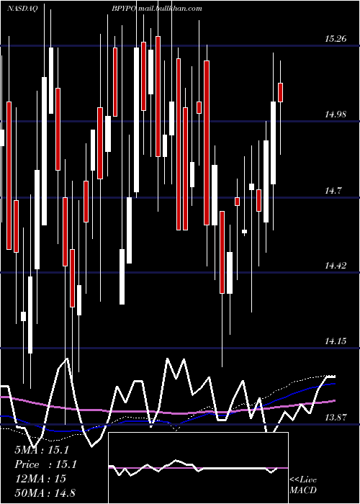Click the 14.42 price axis label

click(336, 266)
